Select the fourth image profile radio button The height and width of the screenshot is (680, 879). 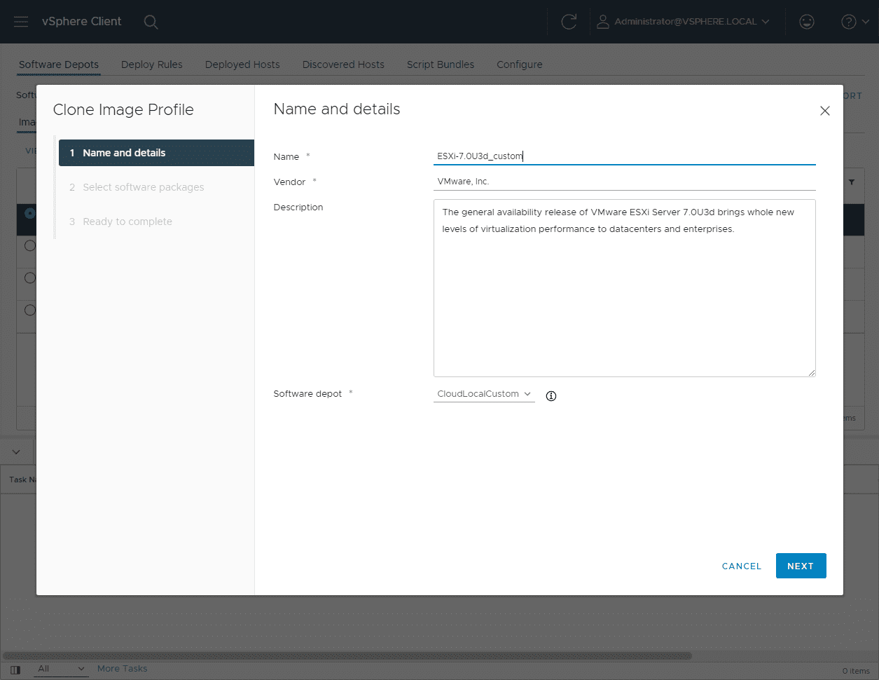coord(30,310)
